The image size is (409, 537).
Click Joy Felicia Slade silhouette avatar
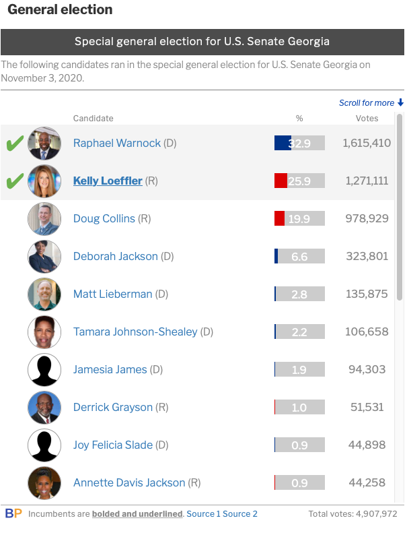(x=44, y=445)
